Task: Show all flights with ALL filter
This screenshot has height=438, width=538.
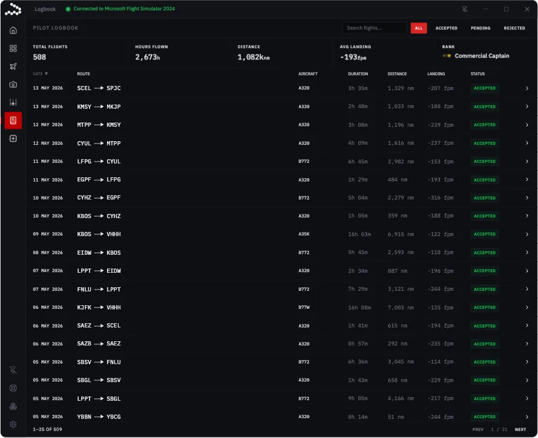Action: (x=418, y=28)
